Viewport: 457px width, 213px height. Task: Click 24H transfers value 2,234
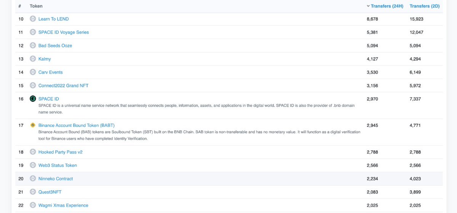click(x=372, y=178)
